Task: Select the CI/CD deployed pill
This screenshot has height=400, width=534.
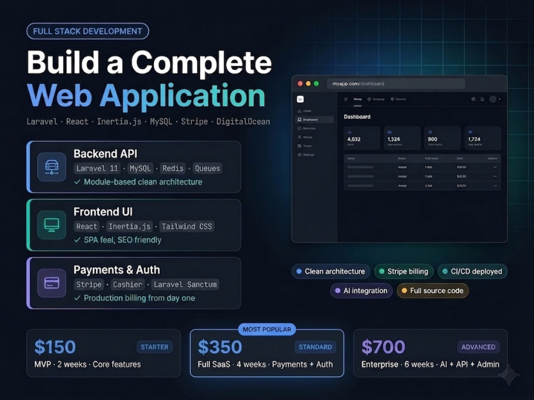Action: click(473, 271)
